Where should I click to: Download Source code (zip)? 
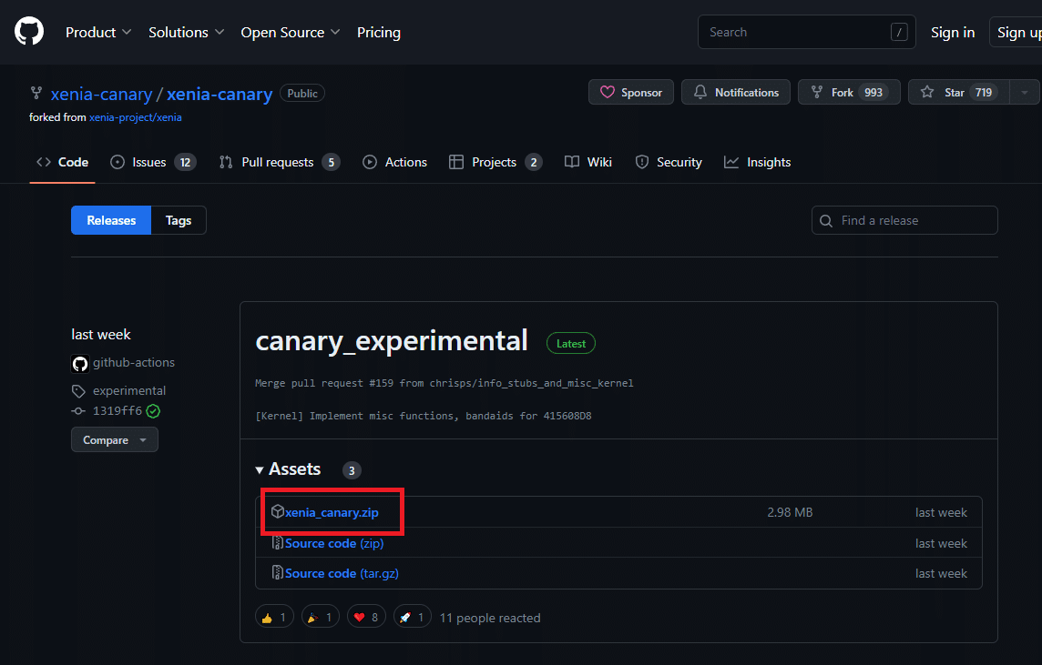pyautogui.click(x=334, y=543)
